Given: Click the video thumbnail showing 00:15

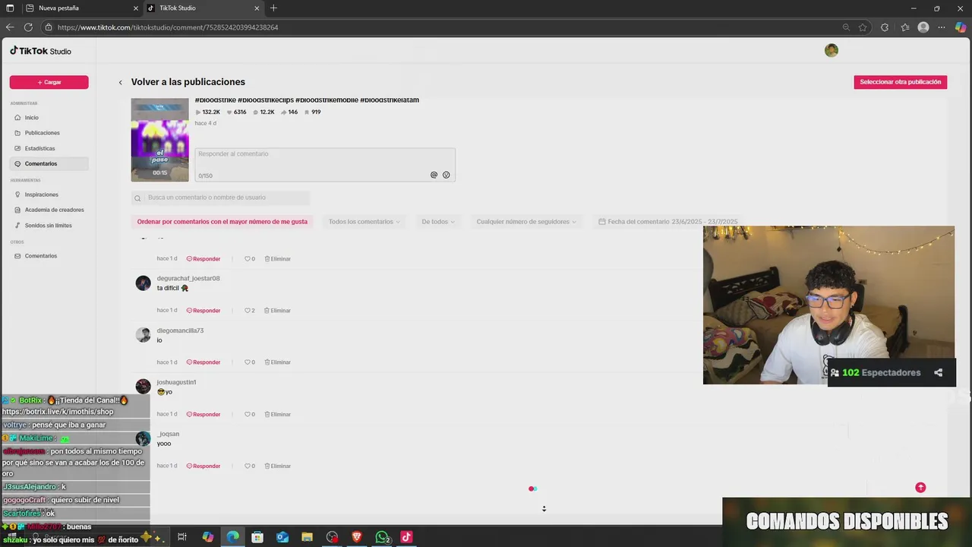Looking at the screenshot, I should [159, 140].
